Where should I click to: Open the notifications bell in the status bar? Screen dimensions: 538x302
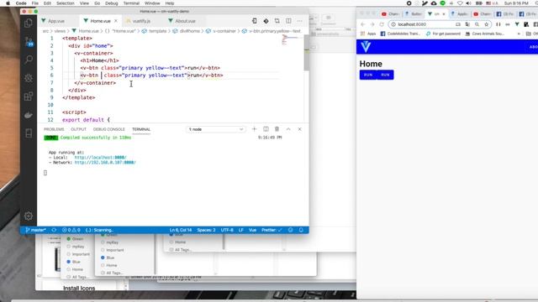coord(301,230)
